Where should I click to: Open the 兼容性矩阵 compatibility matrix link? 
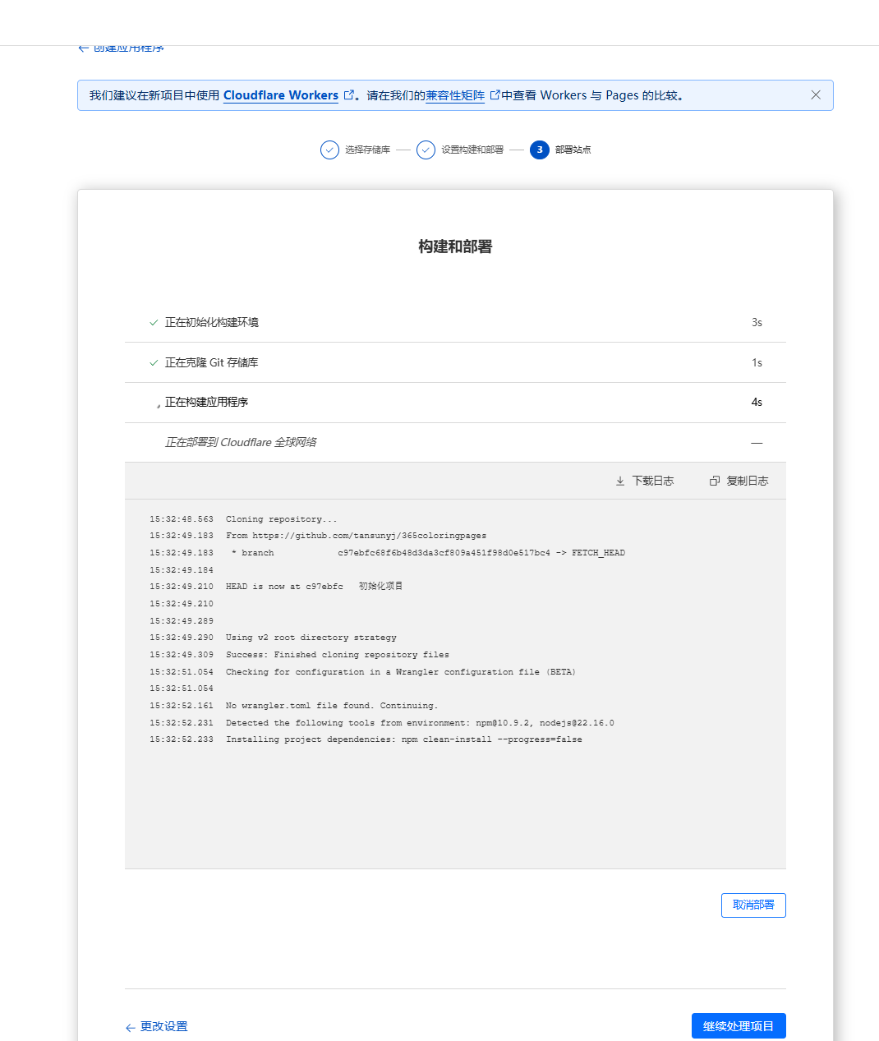(455, 94)
